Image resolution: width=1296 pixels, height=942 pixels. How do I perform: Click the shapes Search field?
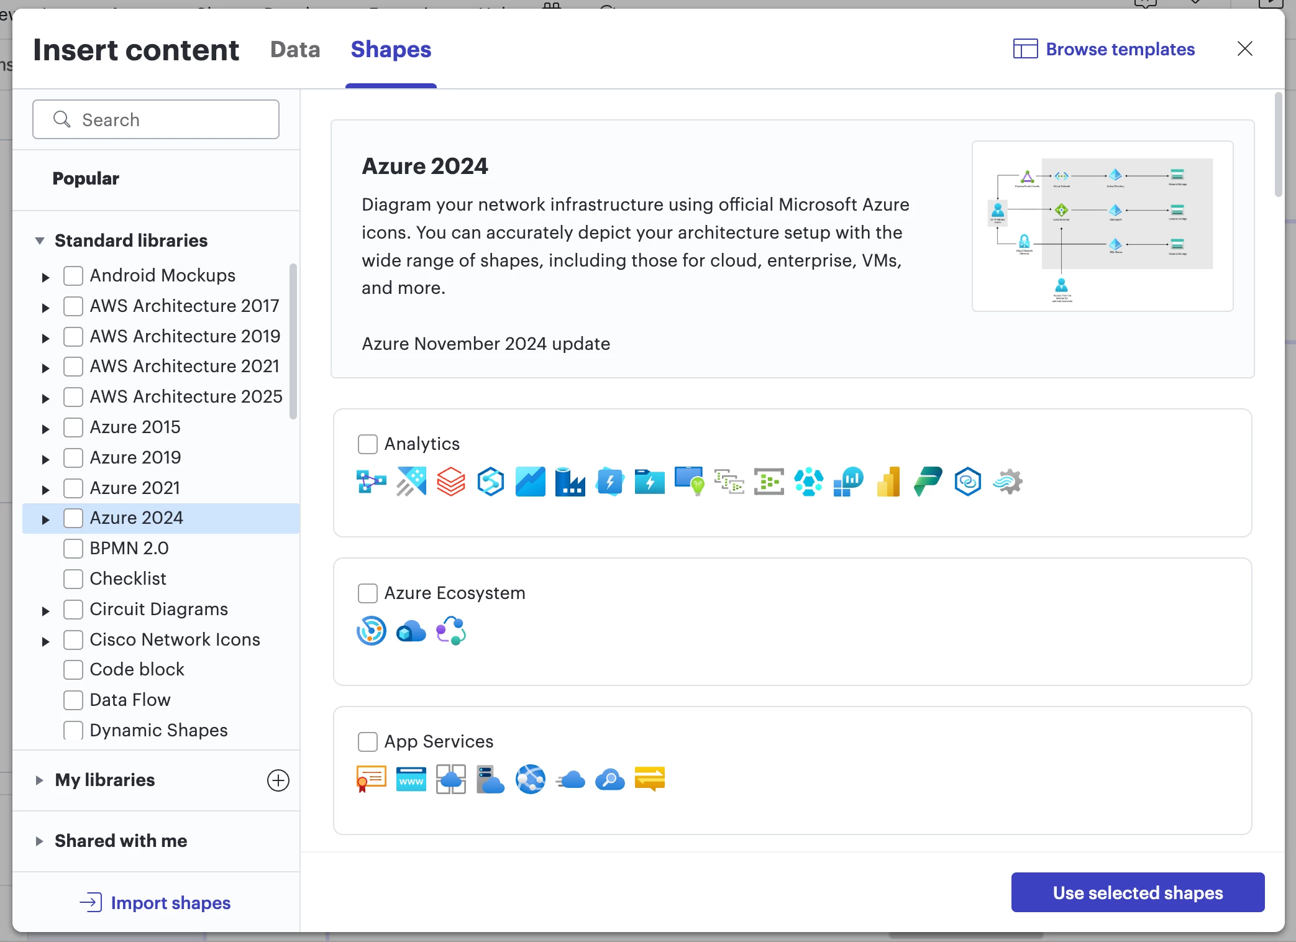click(x=156, y=119)
